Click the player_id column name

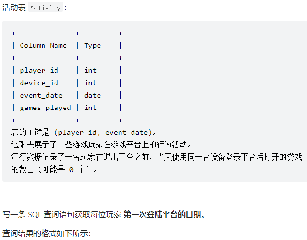pyautogui.click(x=39, y=70)
